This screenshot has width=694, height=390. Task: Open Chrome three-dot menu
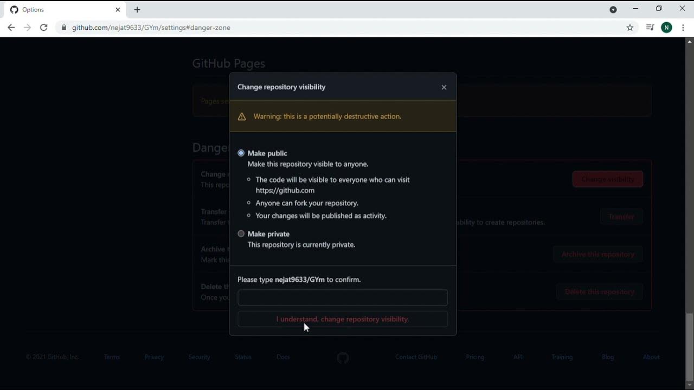683,28
